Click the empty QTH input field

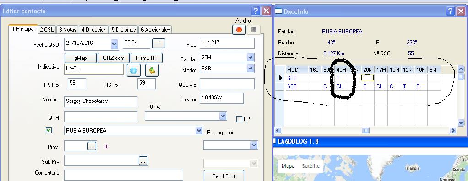click(x=101, y=117)
